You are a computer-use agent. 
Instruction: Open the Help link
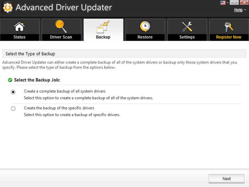pyautogui.click(x=238, y=10)
